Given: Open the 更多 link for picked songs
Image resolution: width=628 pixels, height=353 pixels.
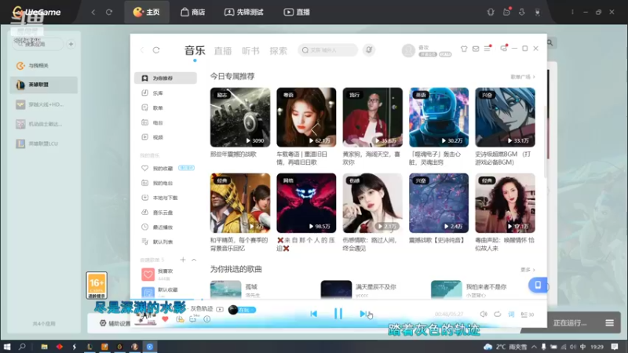Looking at the screenshot, I should coord(528,270).
